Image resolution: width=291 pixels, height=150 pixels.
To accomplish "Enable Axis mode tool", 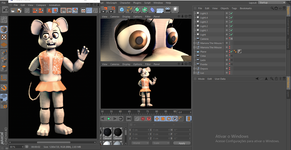I will 4,78.
